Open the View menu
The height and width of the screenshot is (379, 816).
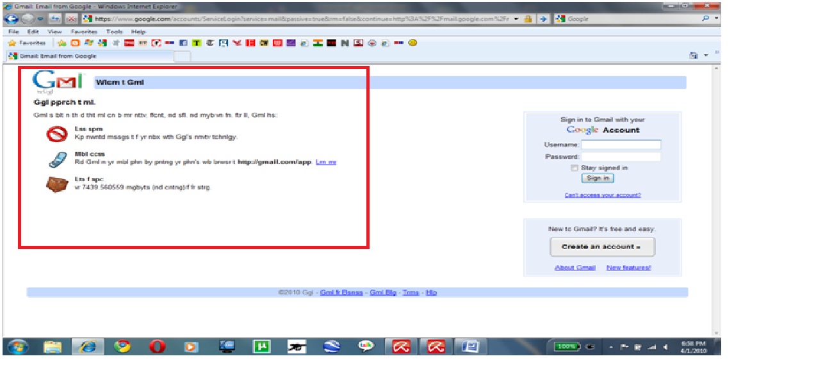(x=55, y=31)
